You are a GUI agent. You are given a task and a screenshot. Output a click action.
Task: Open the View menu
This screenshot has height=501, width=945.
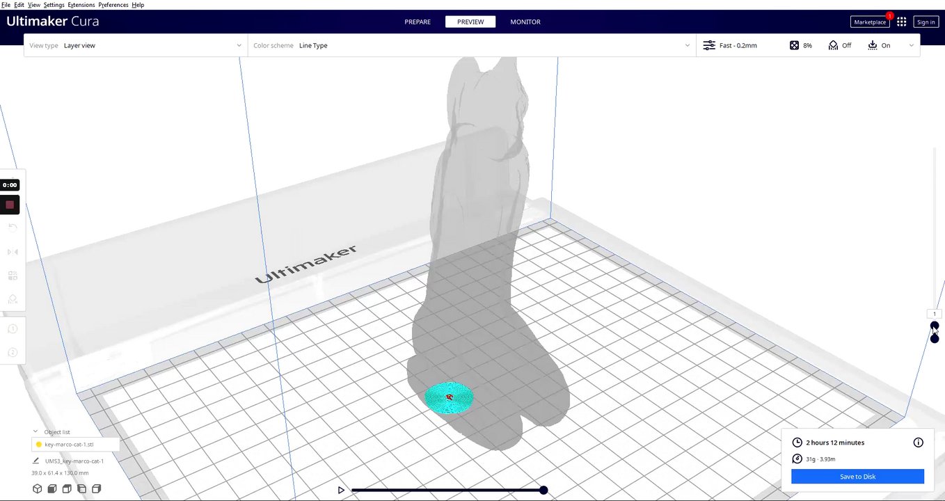pos(33,5)
